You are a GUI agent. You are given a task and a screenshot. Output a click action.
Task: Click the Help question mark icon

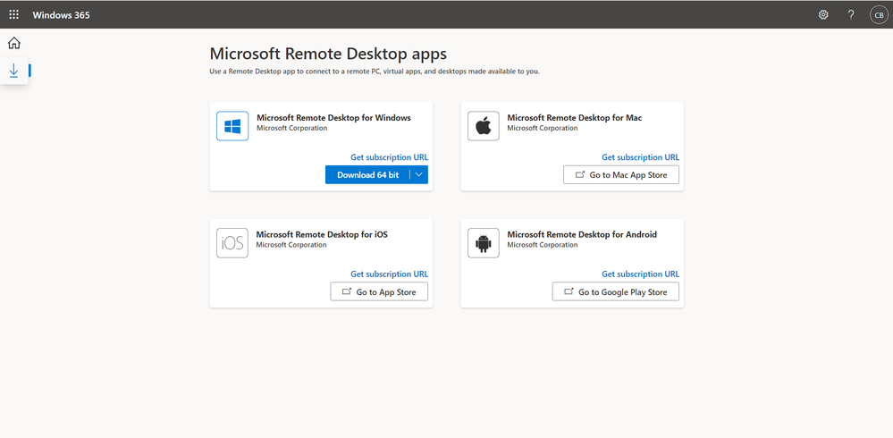pos(851,14)
